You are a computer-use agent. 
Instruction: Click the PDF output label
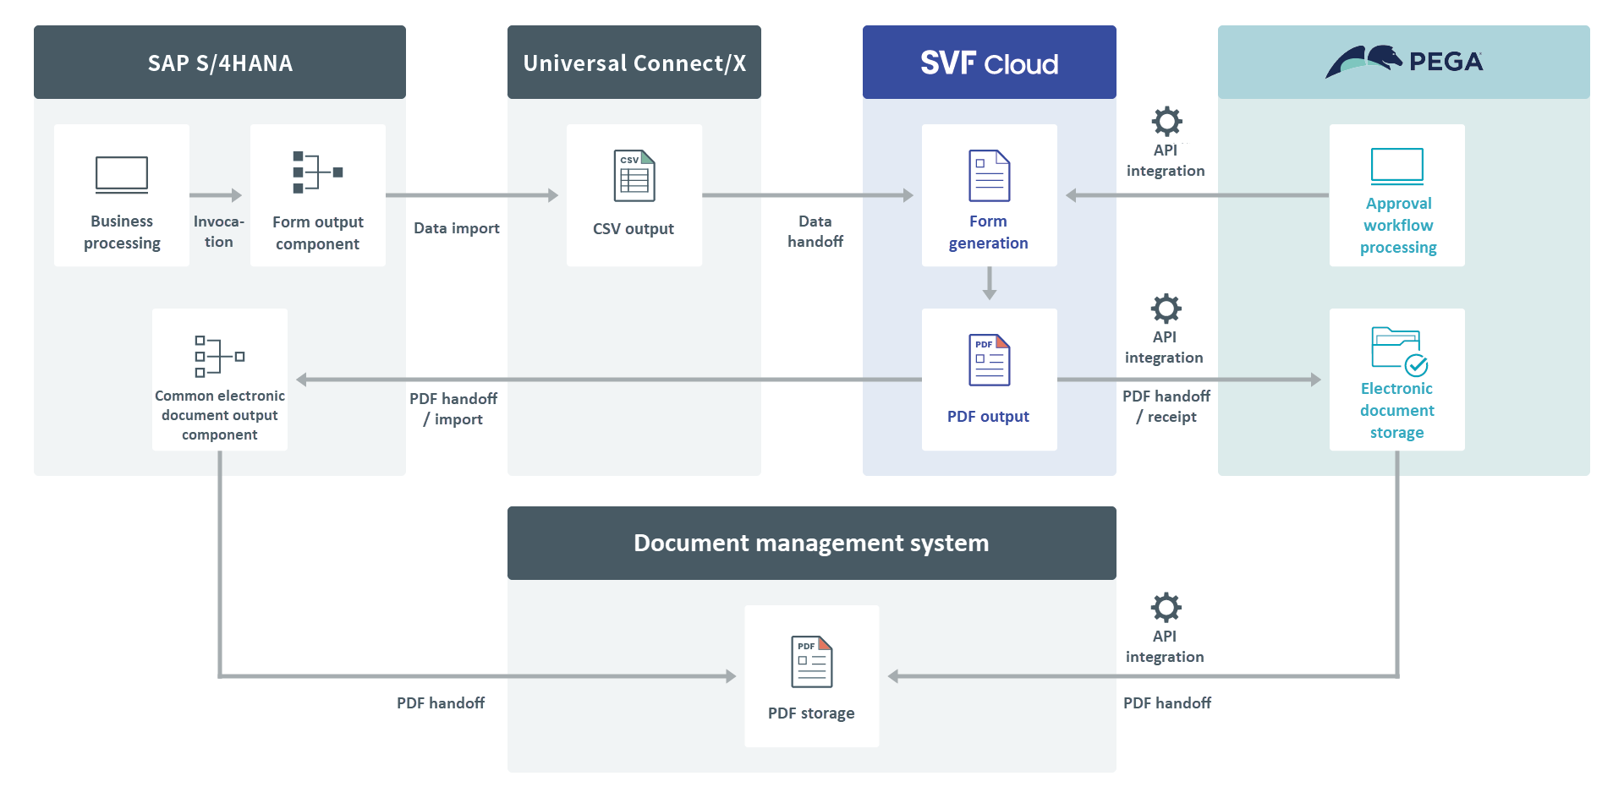(x=989, y=417)
